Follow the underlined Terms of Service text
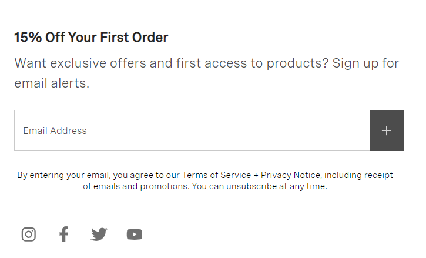 [x=216, y=175]
